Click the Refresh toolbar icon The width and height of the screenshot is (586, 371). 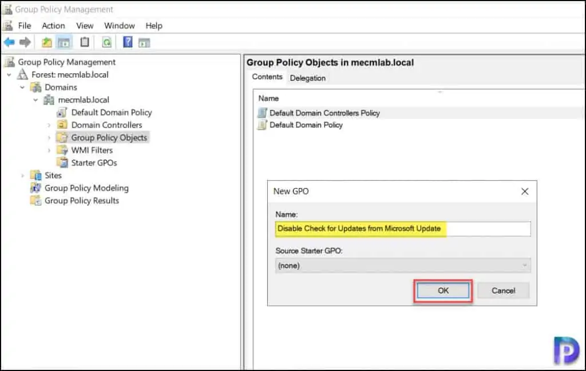(107, 42)
